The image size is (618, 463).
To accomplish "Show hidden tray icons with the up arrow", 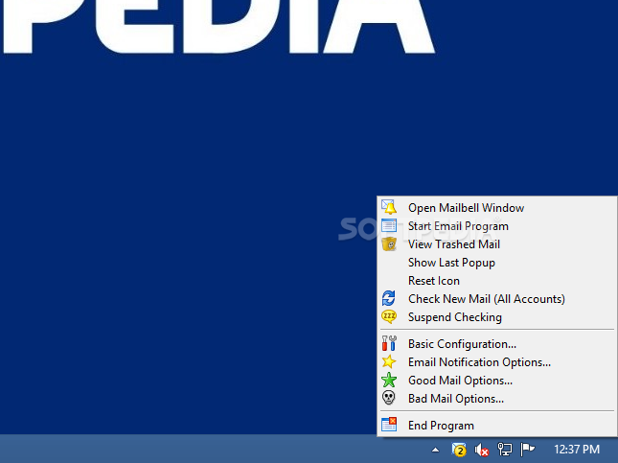I will (x=436, y=450).
